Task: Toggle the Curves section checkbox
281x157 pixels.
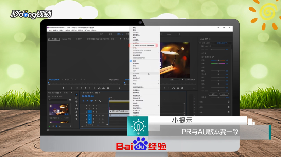Action: click(x=229, y=107)
